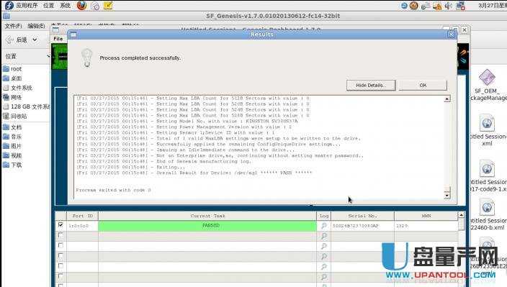Open the mail clock launcher beside Firefox
Image resolution: width=507 pixels, height=287 pixels.
[95, 6]
